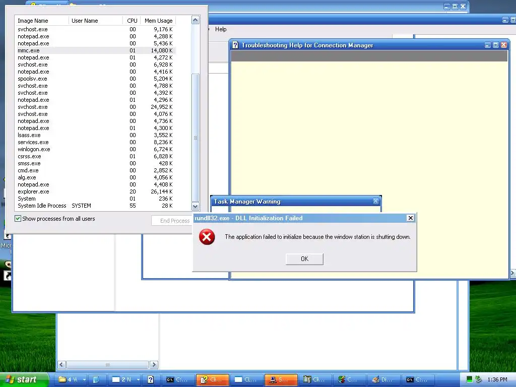
Task: Click the 26,144 K memory value
Action: tap(162, 191)
